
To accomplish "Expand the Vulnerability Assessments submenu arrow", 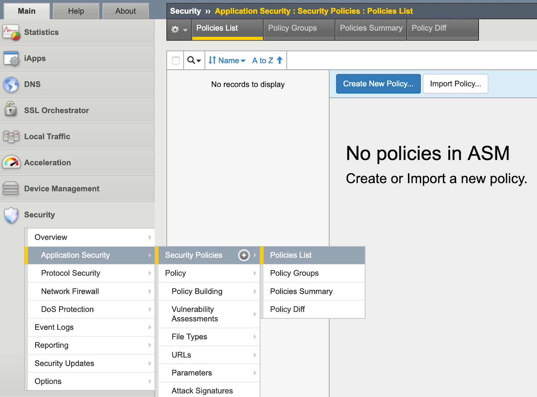I will pos(255,314).
